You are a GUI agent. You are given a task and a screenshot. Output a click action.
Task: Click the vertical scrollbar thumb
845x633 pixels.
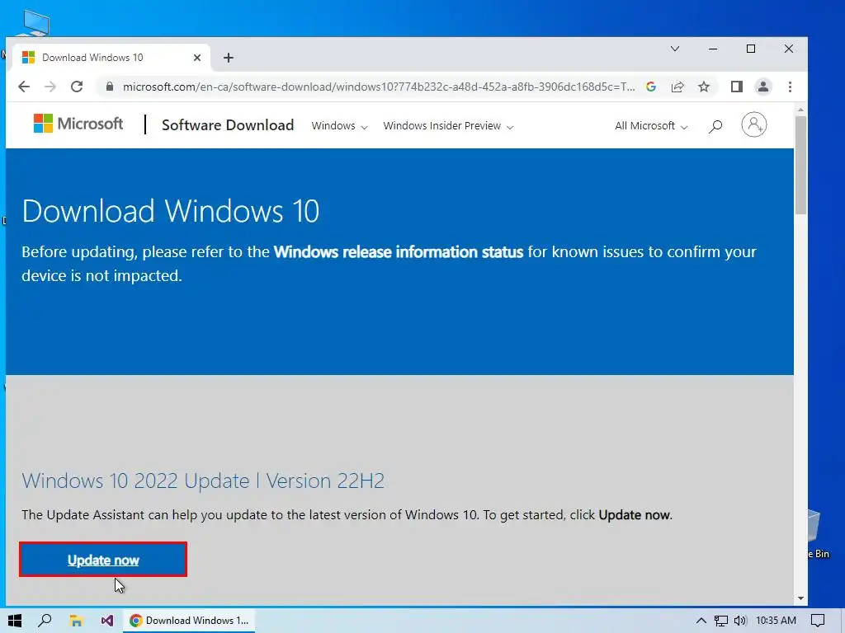coord(800,165)
